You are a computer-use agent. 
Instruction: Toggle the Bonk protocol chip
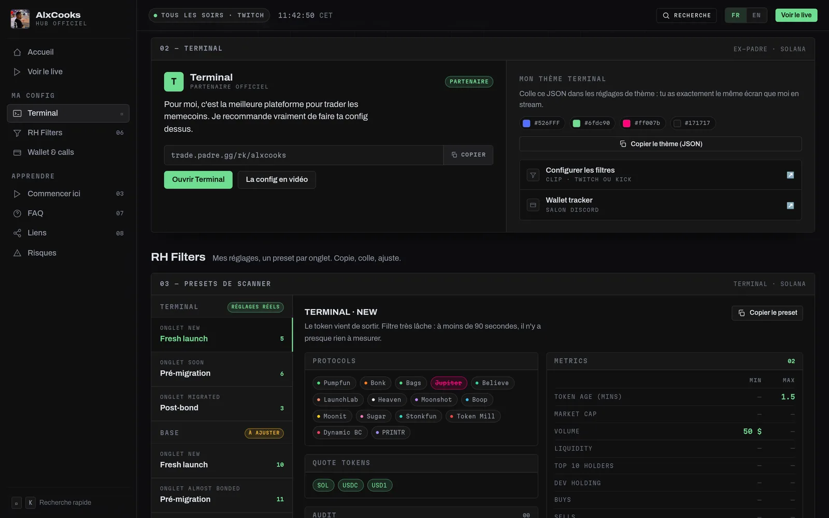pyautogui.click(x=375, y=383)
